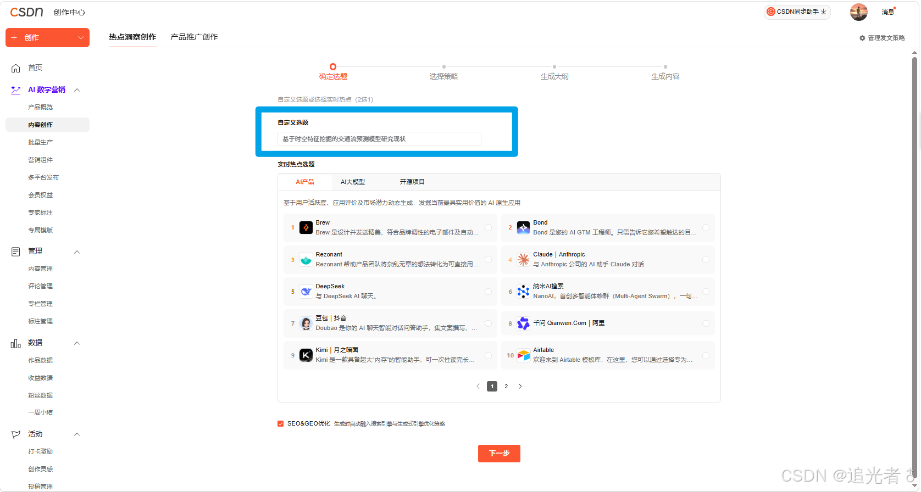Click the 确定选题 step marker
Screen dimensions: 921x492
(x=333, y=67)
